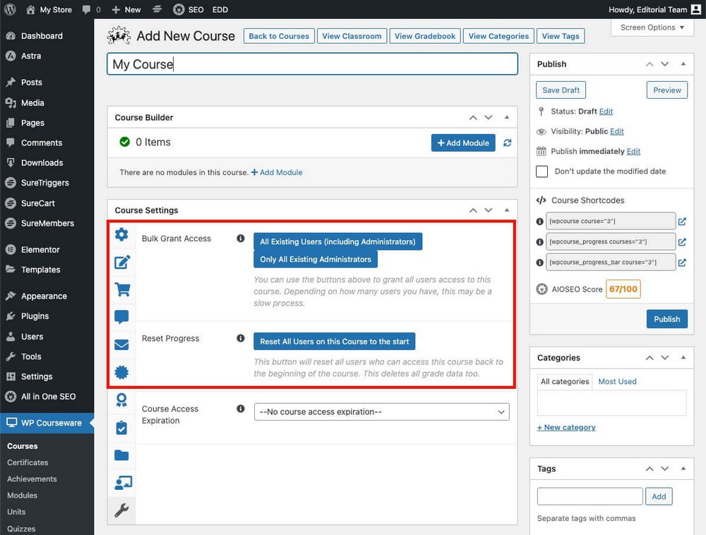The width and height of the screenshot is (706, 535).
Task: Click Bulk Grant Access info icon
Action: 241,238
